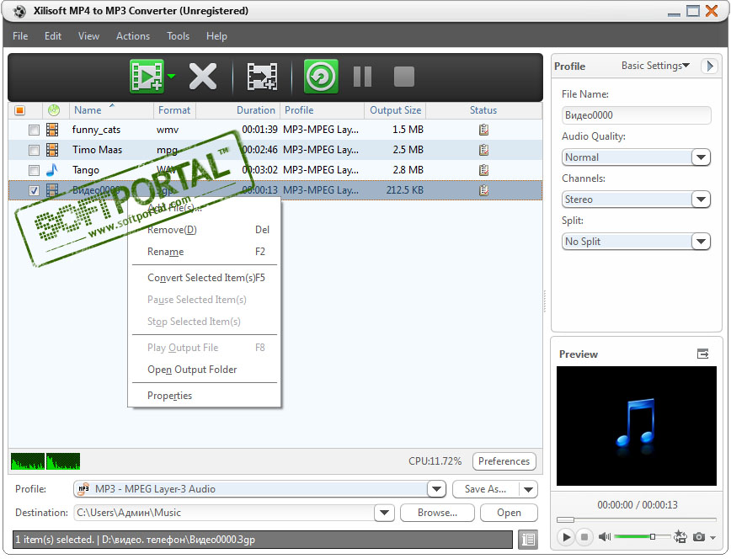The width and height of the screenshot is (731, 559).
Task: Open the Save As arrow dropdown
Action: (x=528, y=489)
